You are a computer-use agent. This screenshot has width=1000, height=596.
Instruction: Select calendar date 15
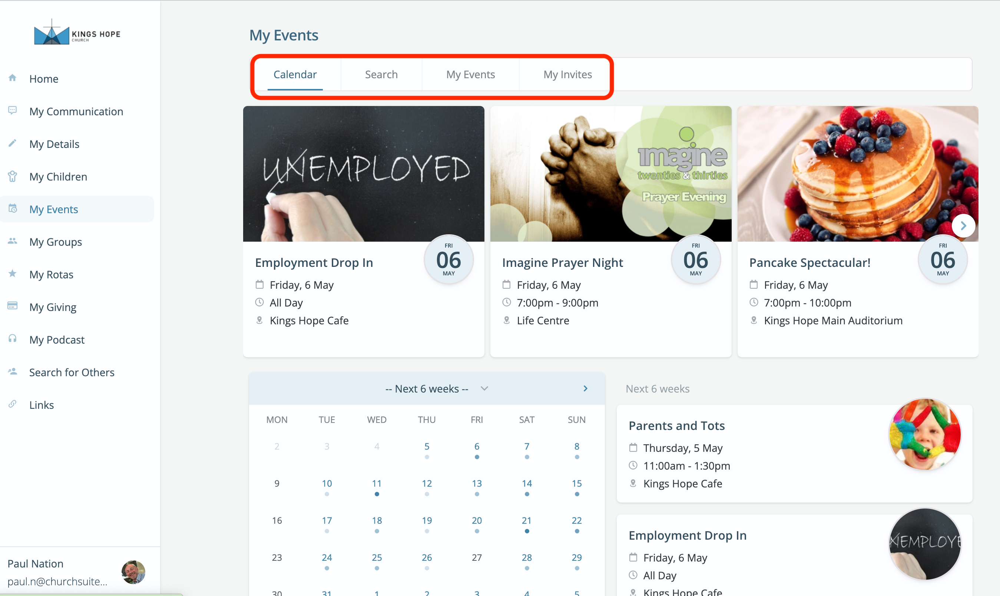coord(577,483)
